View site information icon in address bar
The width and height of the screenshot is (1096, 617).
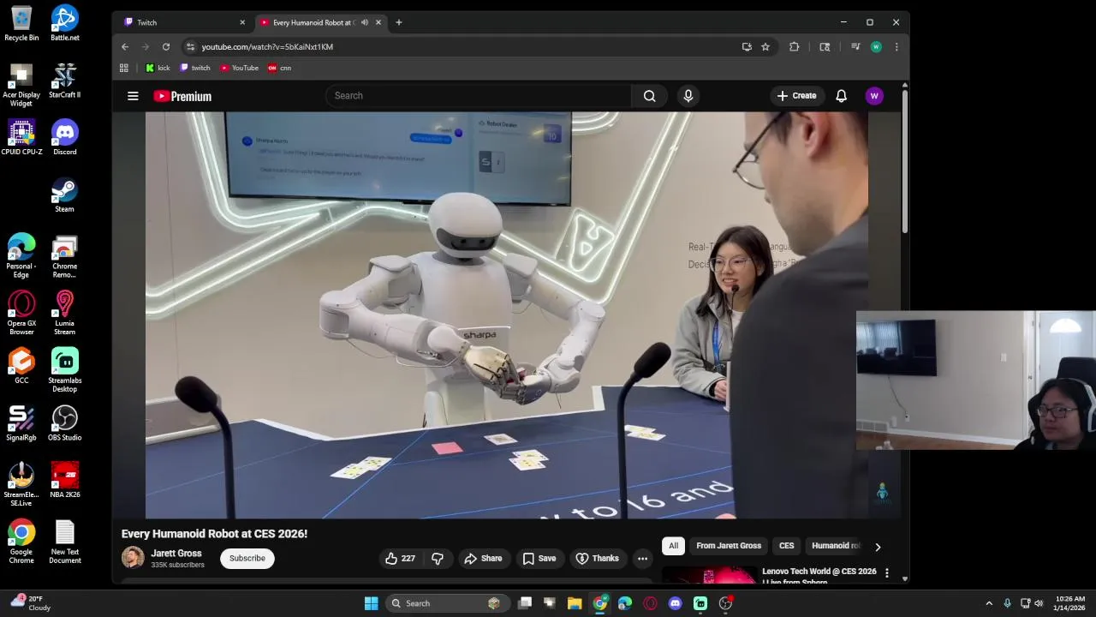pyautogui.click(x=190, y=47)
